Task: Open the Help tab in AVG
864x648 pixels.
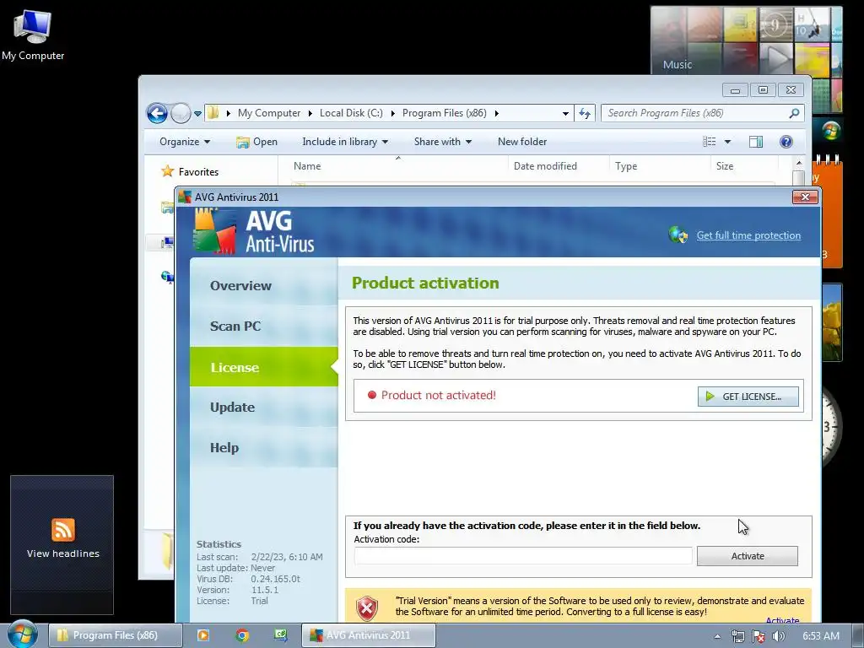Action: pyautogui.click(x=264, y=447)
